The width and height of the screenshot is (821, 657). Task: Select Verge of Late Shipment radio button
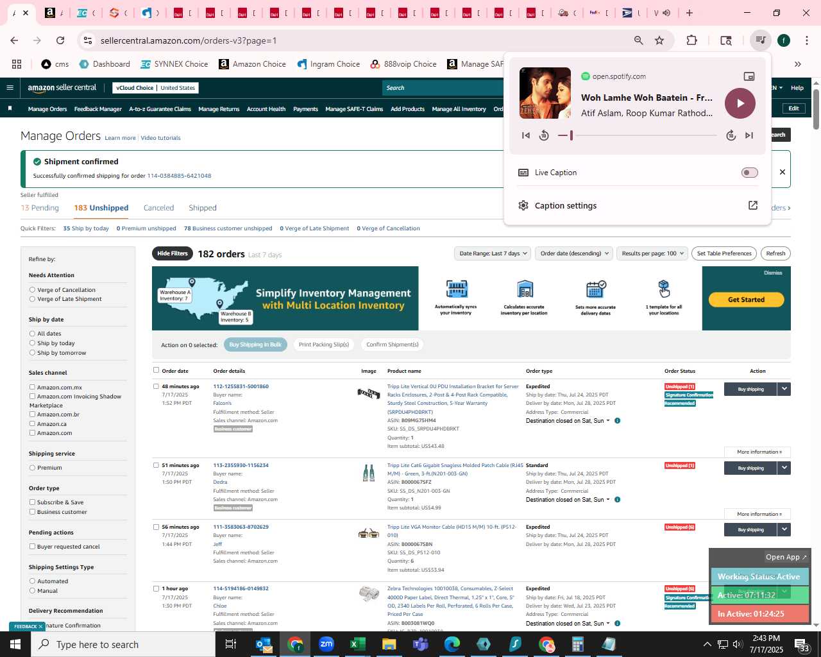click(32, 299)
